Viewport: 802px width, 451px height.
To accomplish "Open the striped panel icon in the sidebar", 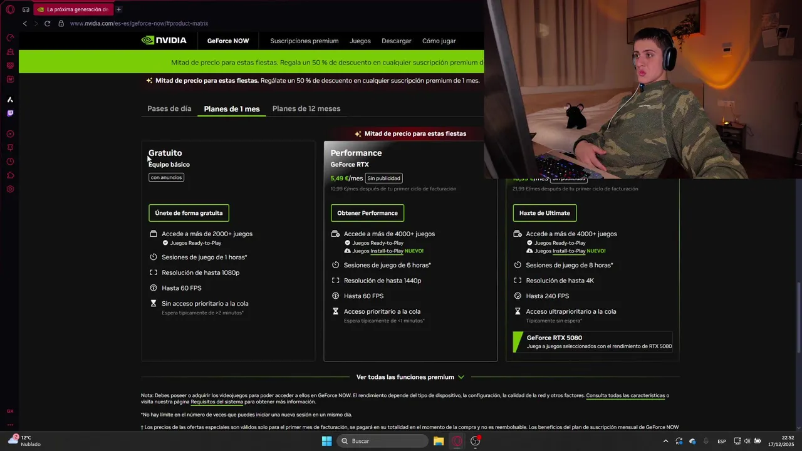I will tap(10, 65).
